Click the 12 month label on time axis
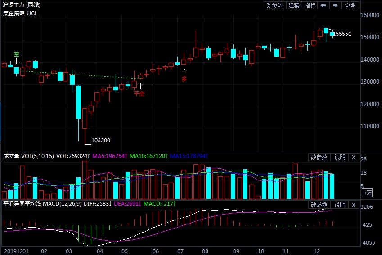Screen dimensions: 382x255 point(316,251)
